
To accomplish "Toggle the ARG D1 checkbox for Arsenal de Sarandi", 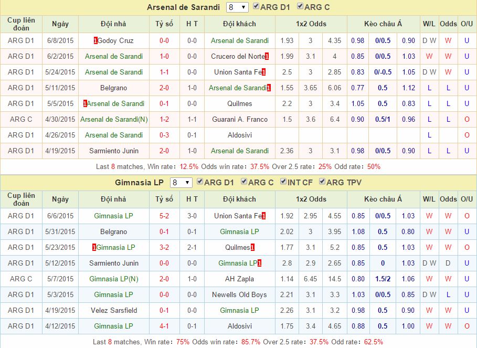I will [256, 6].
